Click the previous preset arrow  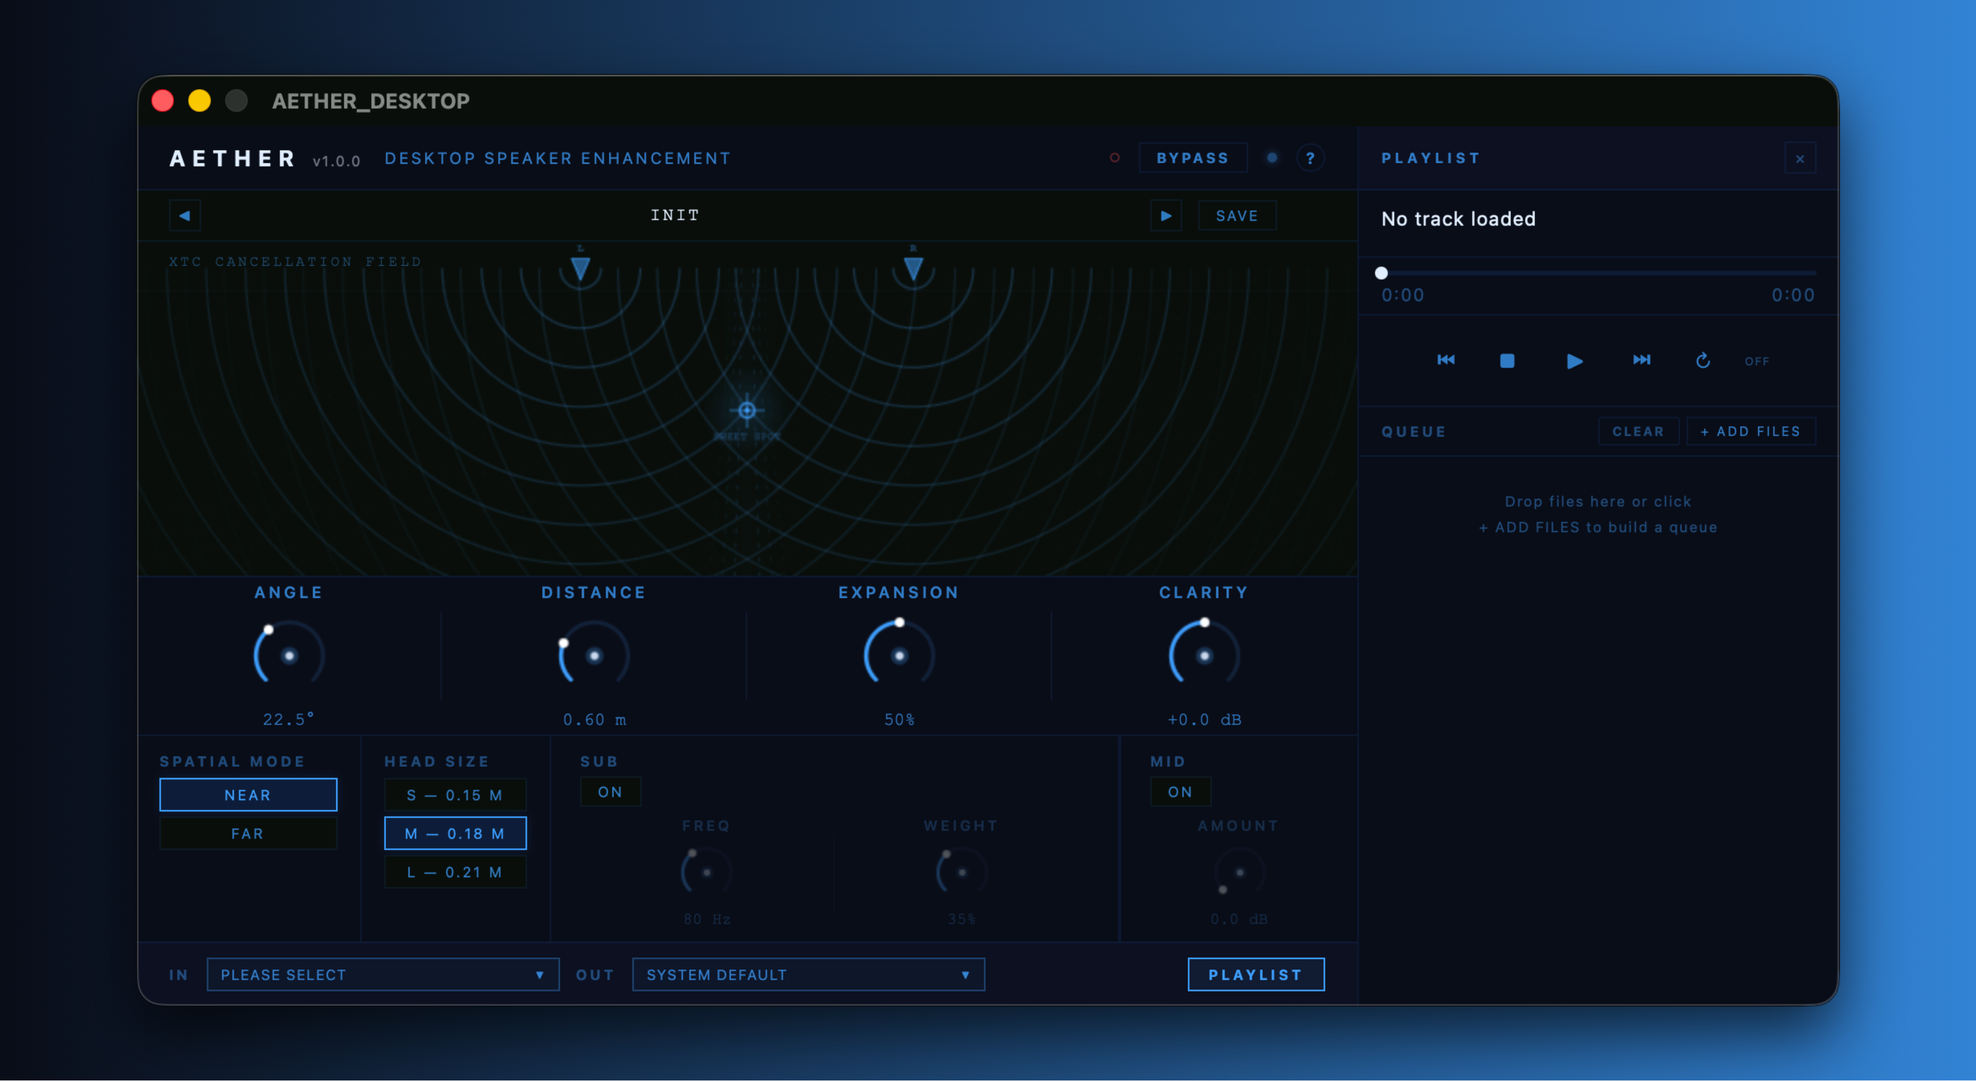tap(184, 216)
